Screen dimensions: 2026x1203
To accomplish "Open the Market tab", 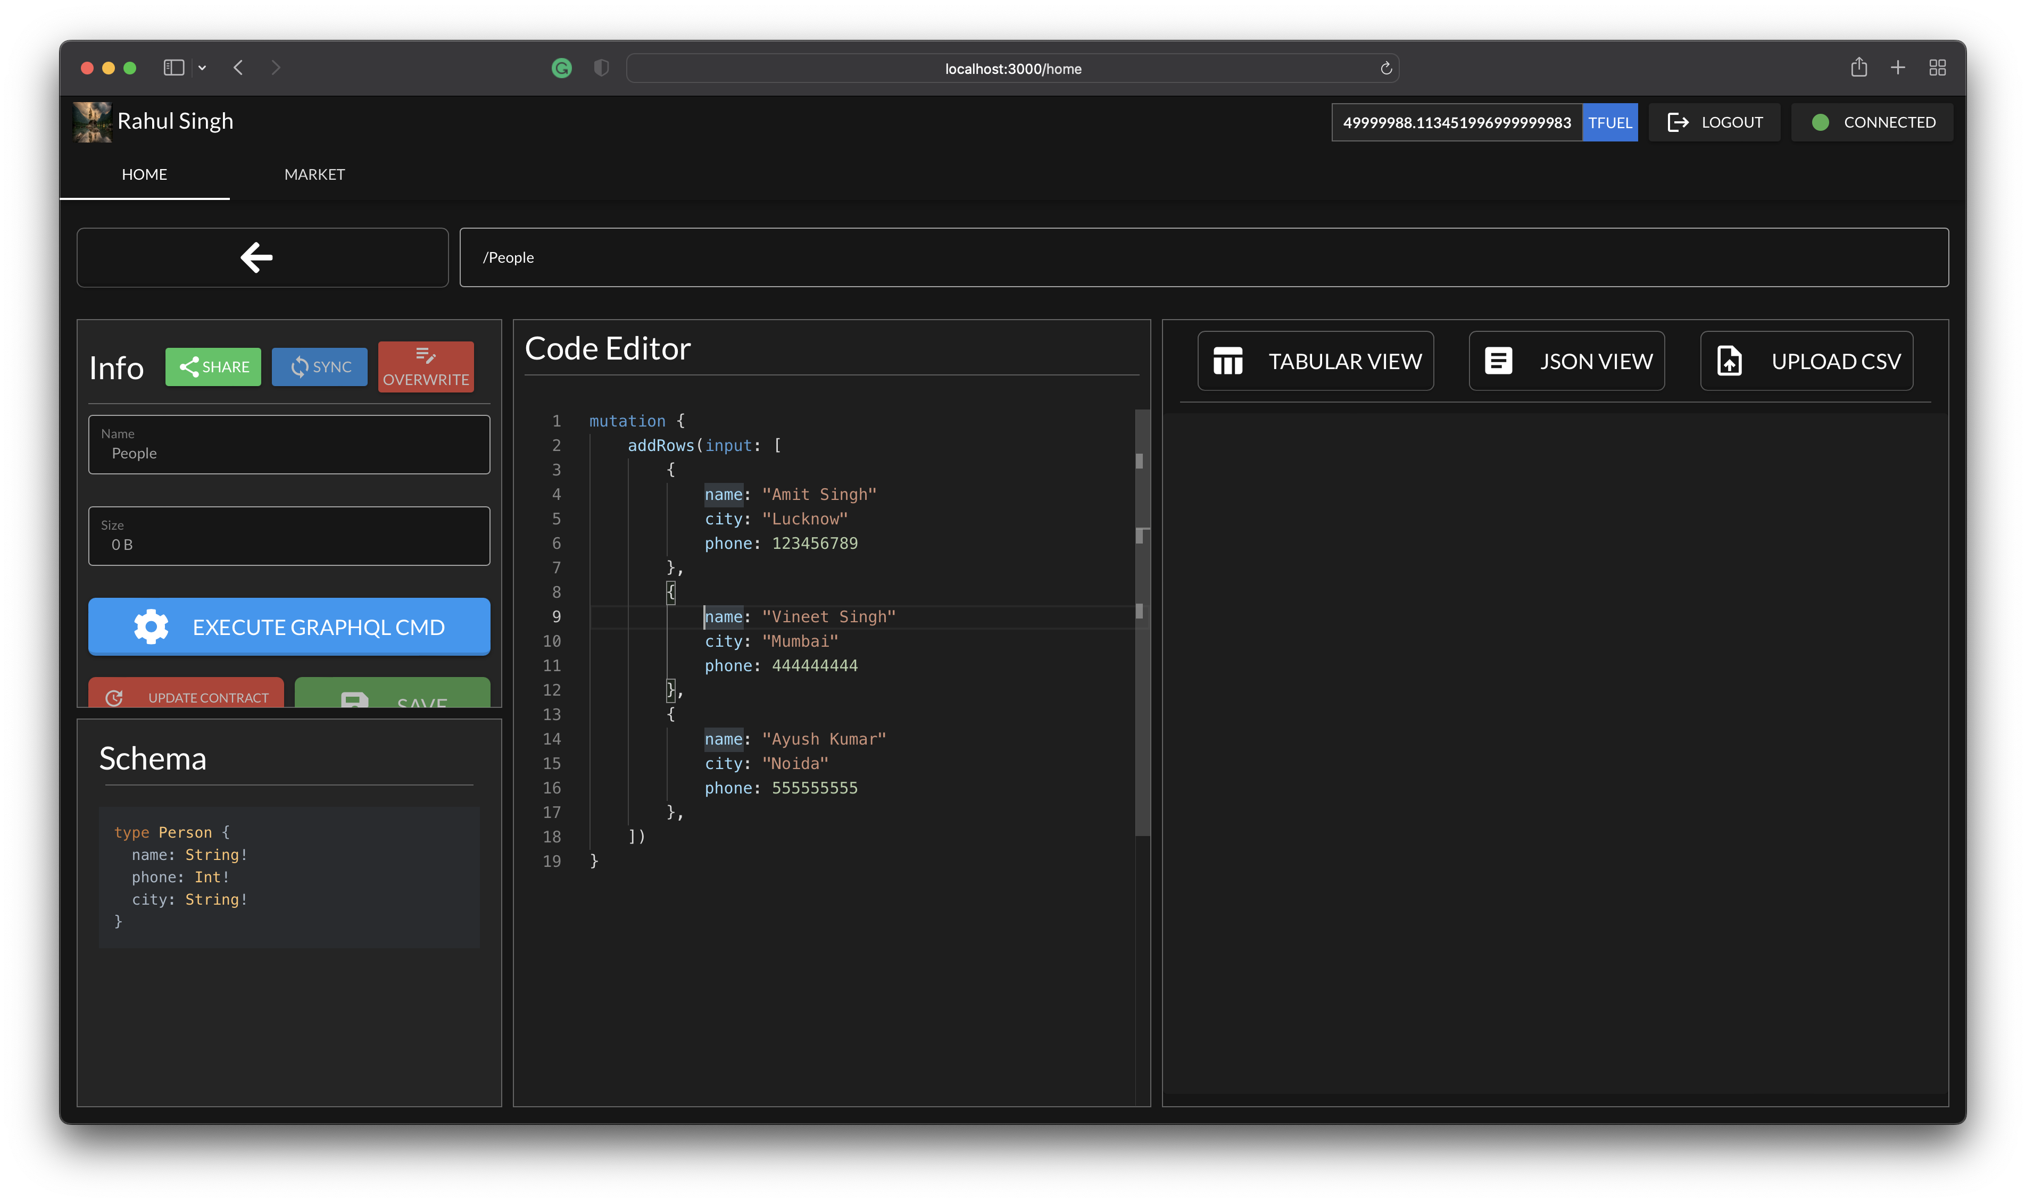I will 314,174.
